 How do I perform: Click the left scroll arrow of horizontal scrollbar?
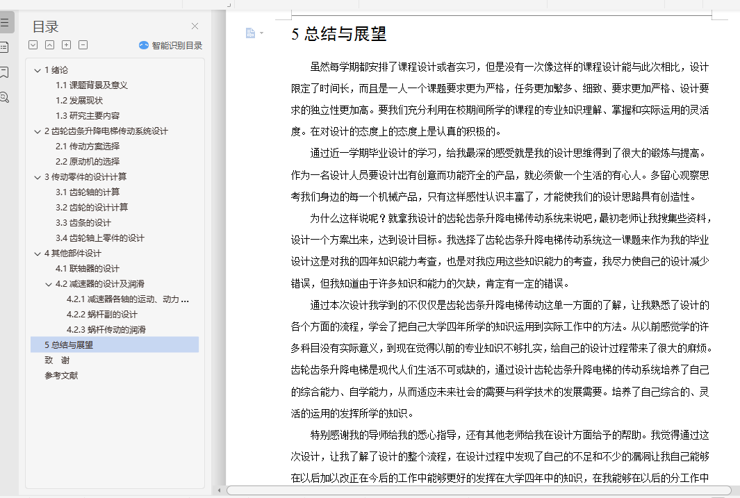pyautogui.click(x=220, y=490)
